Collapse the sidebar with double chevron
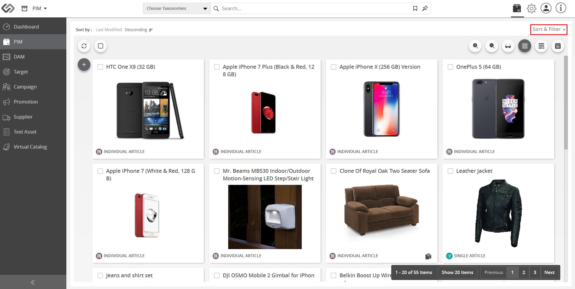This screenshot has width=575, height=289. pos(33,282)
